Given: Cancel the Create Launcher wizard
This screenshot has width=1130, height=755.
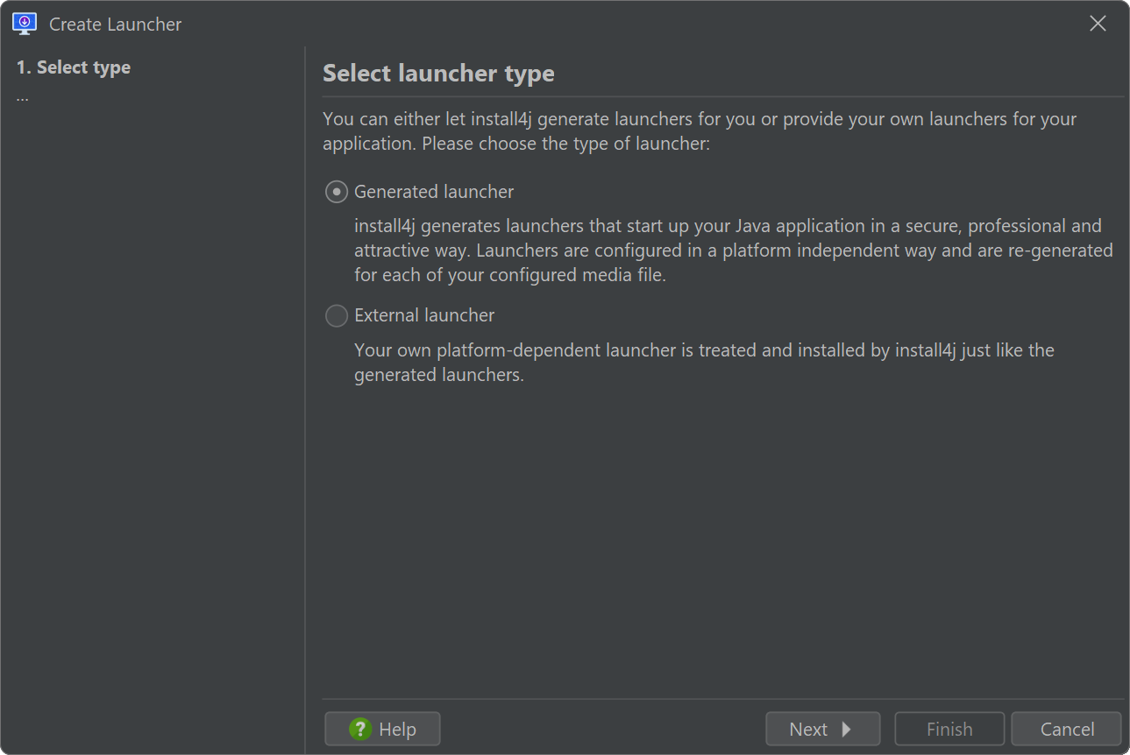Looking at the screenshot, I should (1066, 729).
